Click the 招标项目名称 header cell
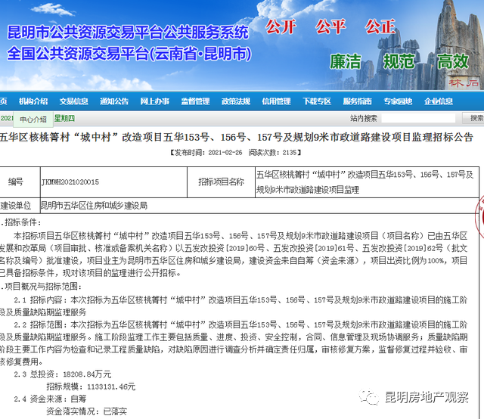Image resolution: width=484 pixels, height=419 pixels. tap(221, 182)
